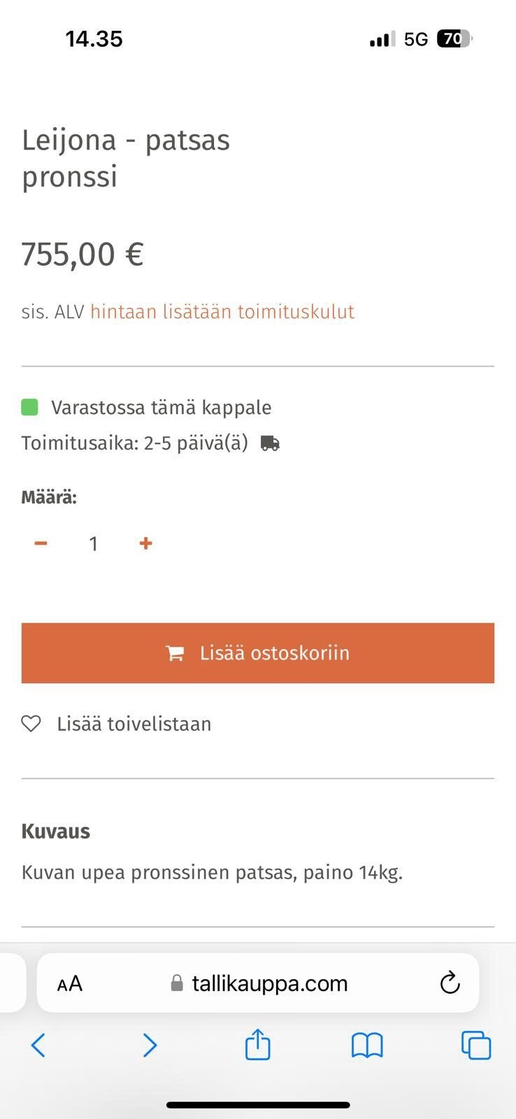Image resolution: width=516 pixels, height=1119 pixels.
Task: Open the bookmarks panel
Action: tap(366, 1045)
